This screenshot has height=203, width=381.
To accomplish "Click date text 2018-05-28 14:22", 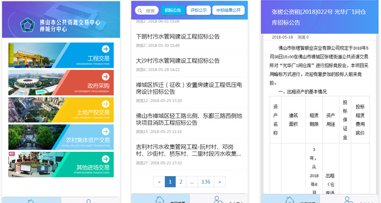I will pyautogui.click(x=164, y=70).
